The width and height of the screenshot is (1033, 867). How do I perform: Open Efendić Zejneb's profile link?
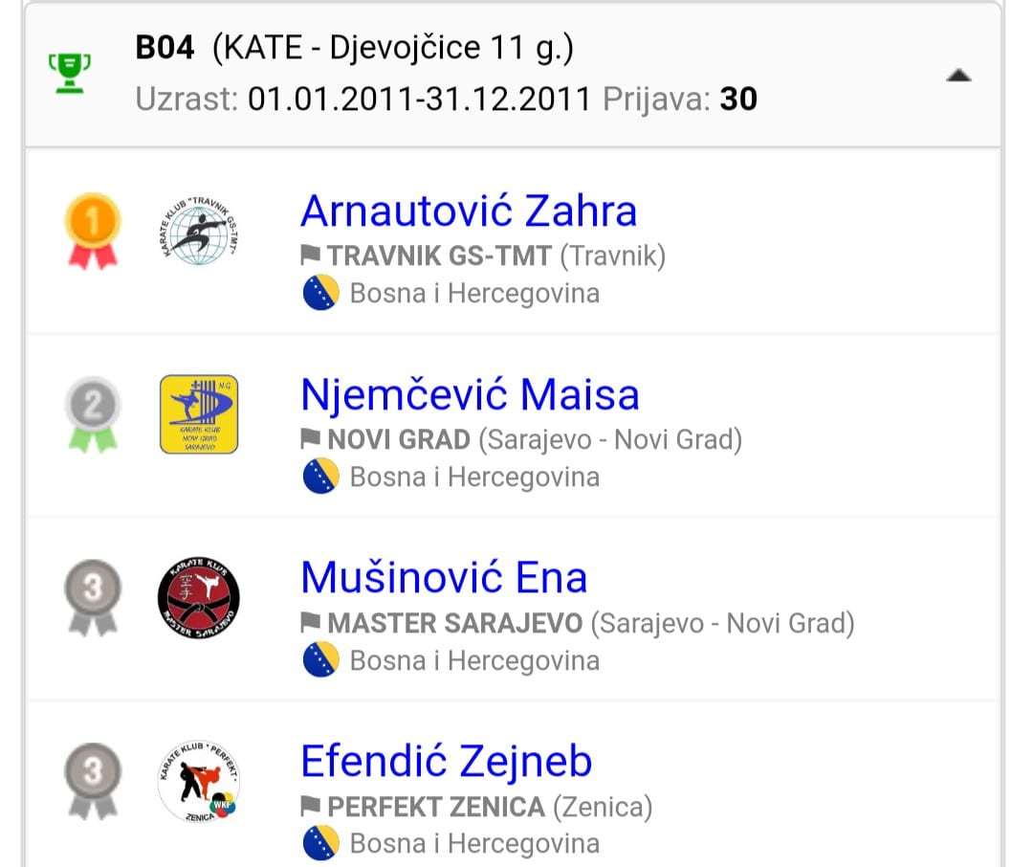click(x=447, y=762)
